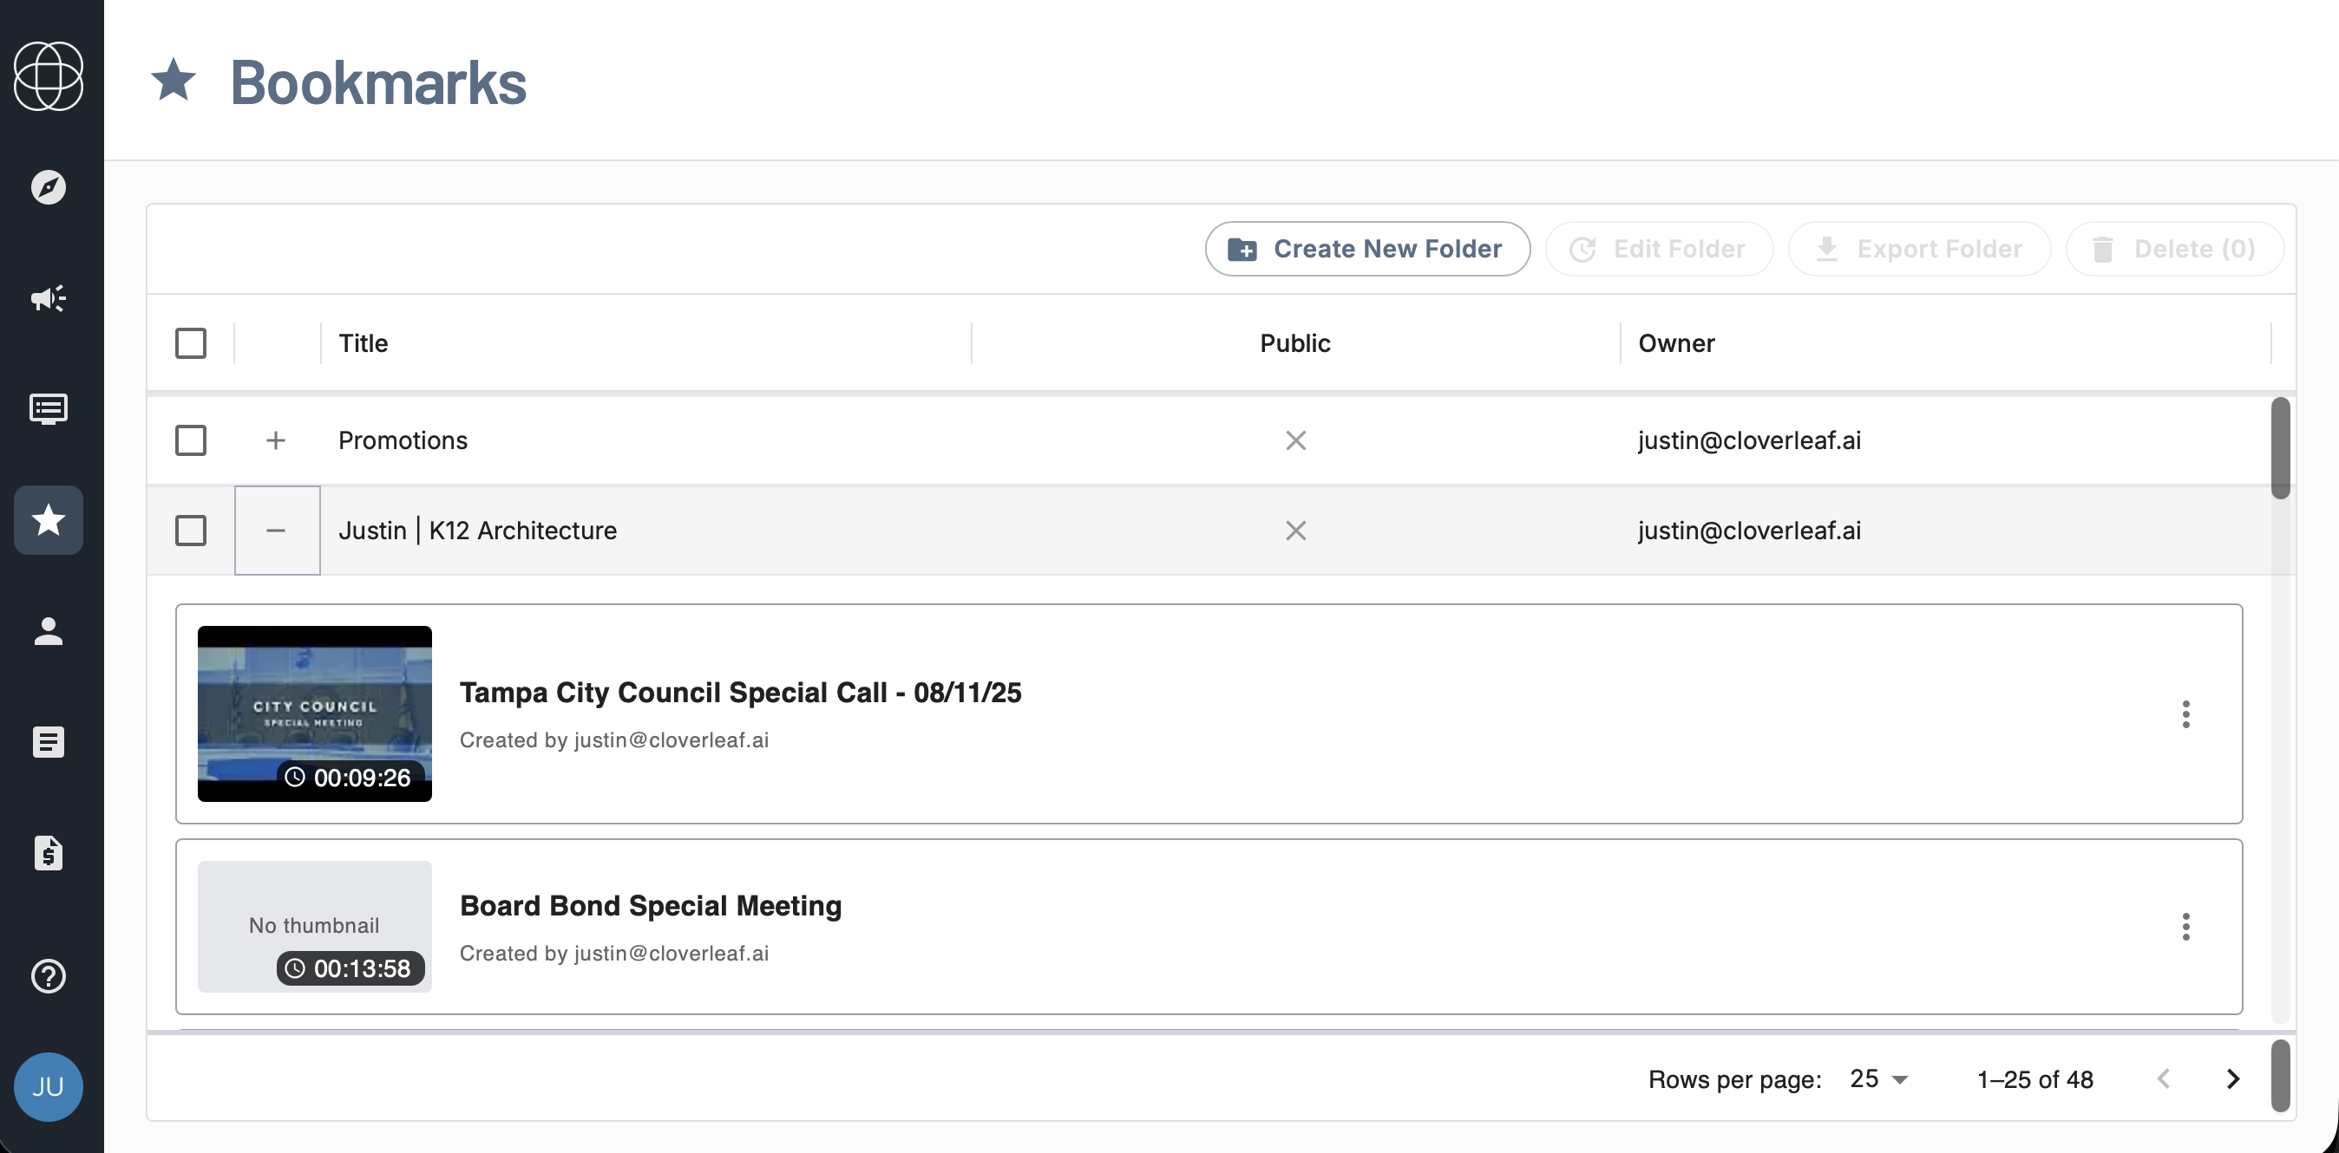Go to the next page arrow
Screen dimensions: 2339x1153
click(x=2233, y=1078)
